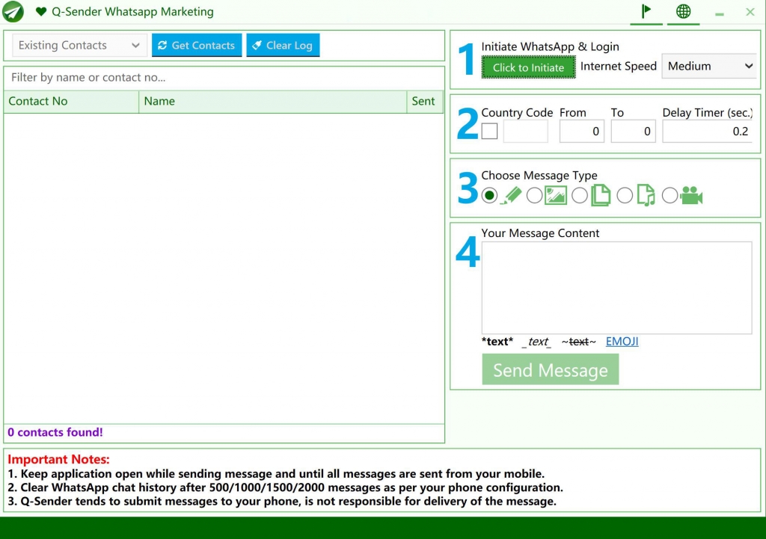The width and height of the screenshot is (766, 539).
Task: Open the globe language icon
Action: pos(683,10)
